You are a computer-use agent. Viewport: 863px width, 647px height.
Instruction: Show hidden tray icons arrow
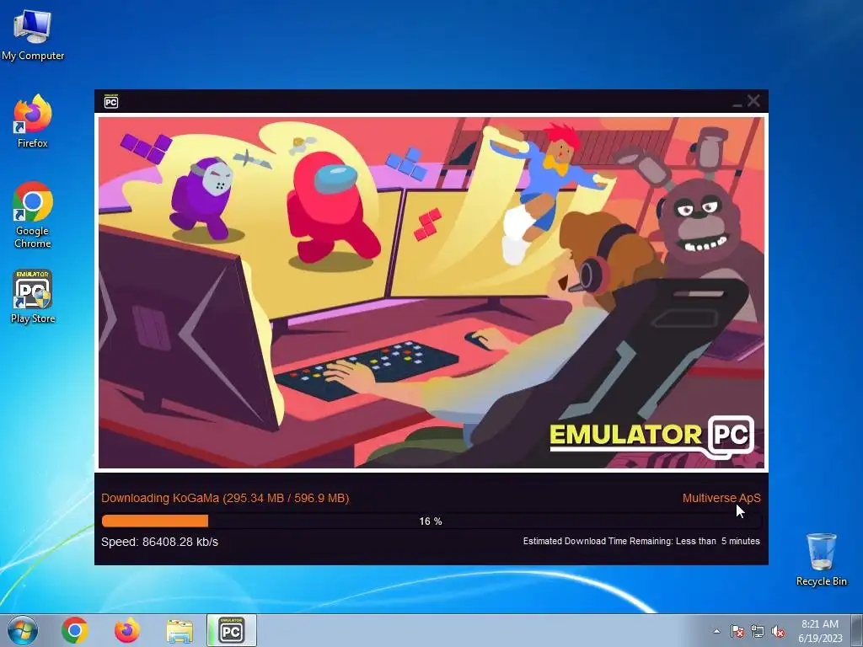[716, 631]
